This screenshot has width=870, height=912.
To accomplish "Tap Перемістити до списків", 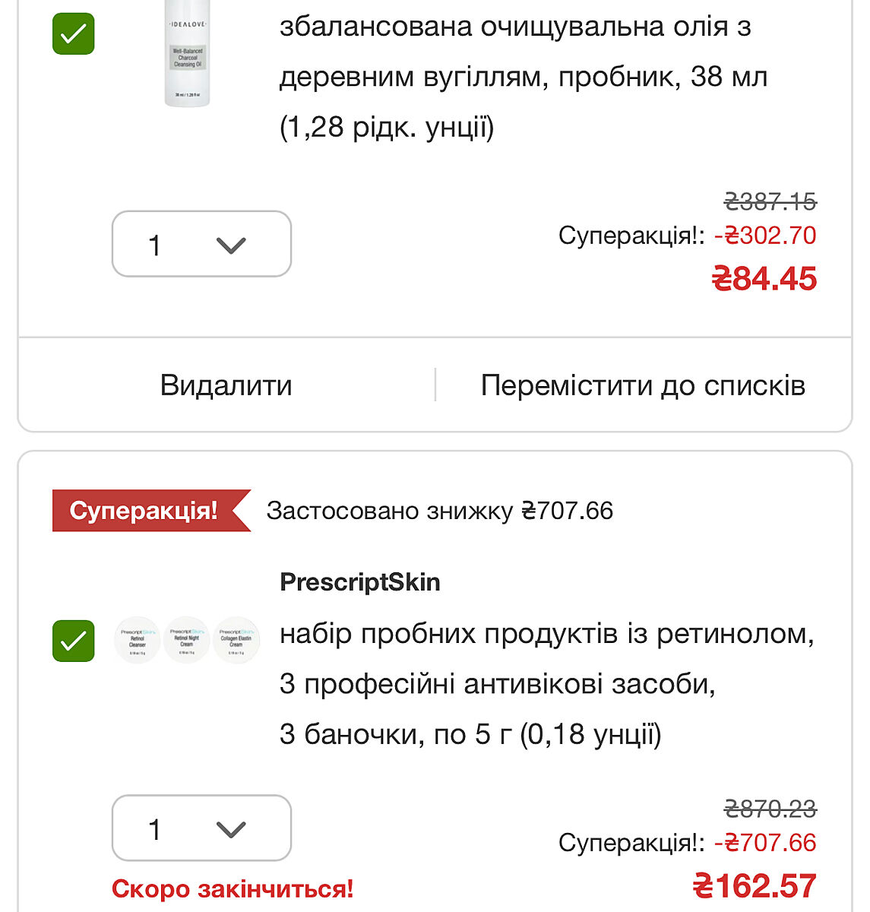I will (643, 385).
